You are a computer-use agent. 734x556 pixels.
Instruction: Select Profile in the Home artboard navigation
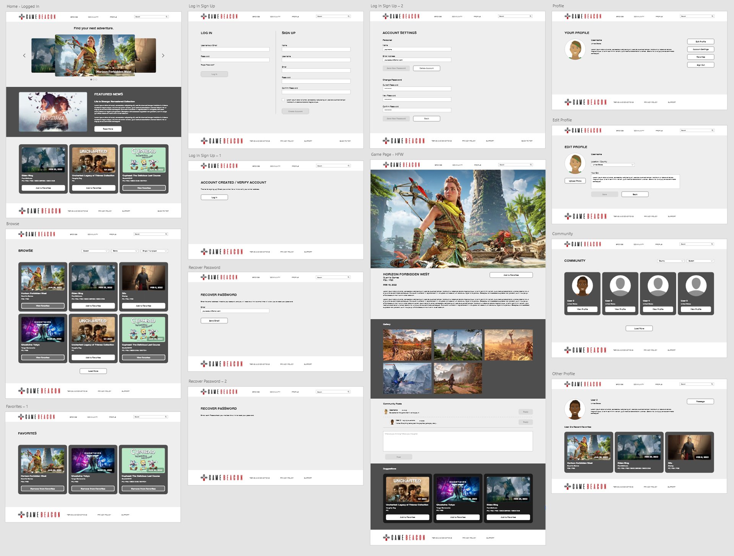[114, 17]
